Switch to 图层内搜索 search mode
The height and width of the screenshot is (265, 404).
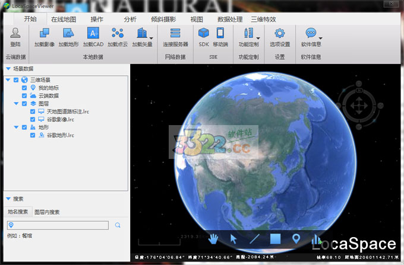pyautogui.click(x=46, y=212)
